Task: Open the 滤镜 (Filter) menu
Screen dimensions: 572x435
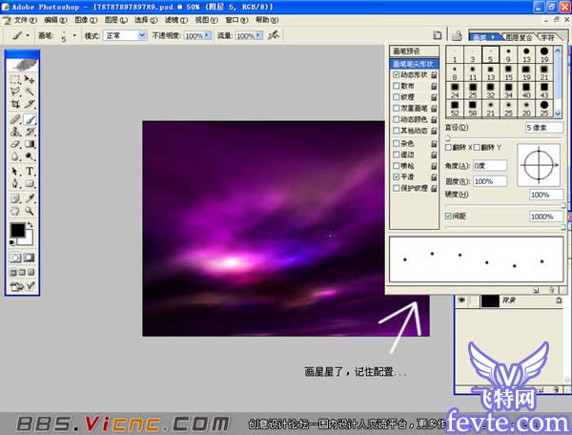Action: (x=173, y=19)
